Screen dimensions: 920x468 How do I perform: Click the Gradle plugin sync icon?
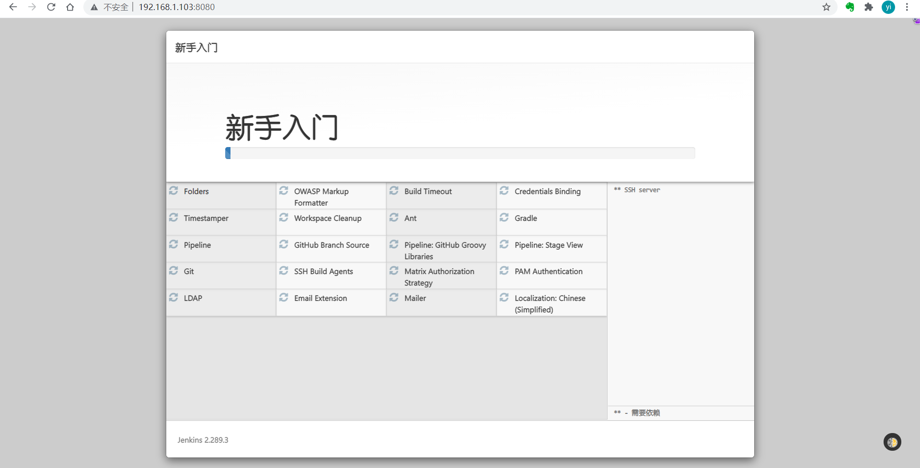coord(504,217)
